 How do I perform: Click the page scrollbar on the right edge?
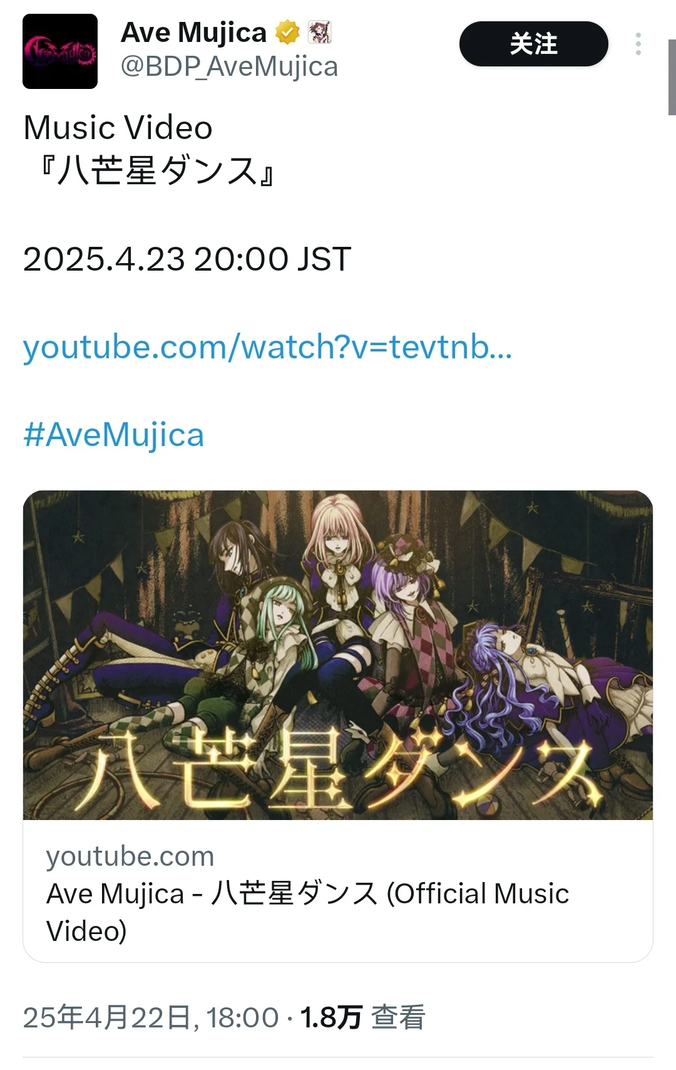point(672,77)
